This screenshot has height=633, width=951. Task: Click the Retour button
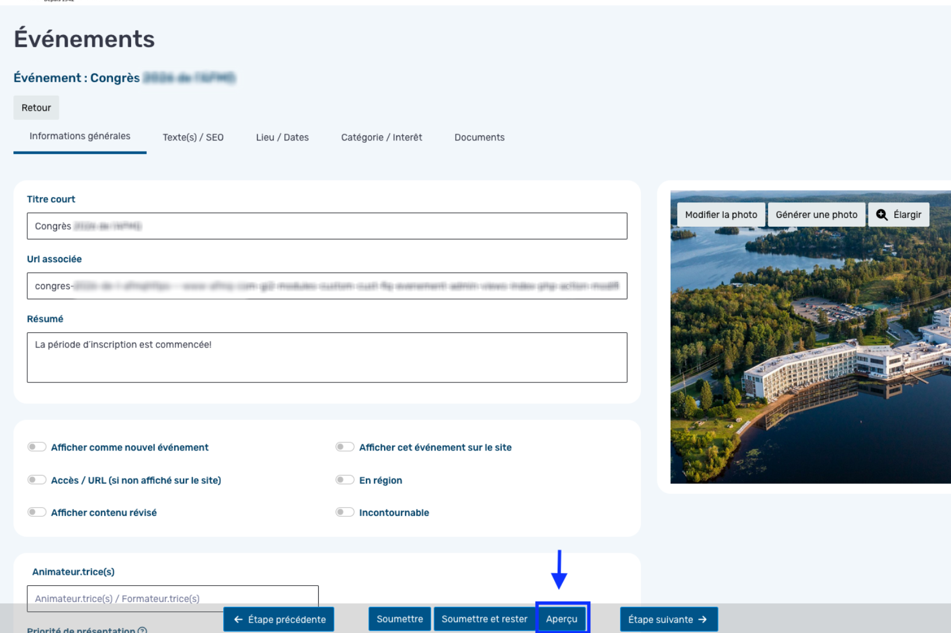click(36, 108)
